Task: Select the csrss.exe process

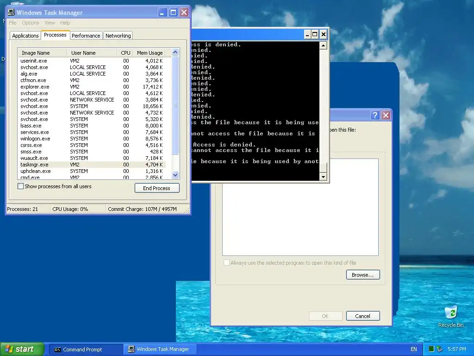Action: click(92, 145)
